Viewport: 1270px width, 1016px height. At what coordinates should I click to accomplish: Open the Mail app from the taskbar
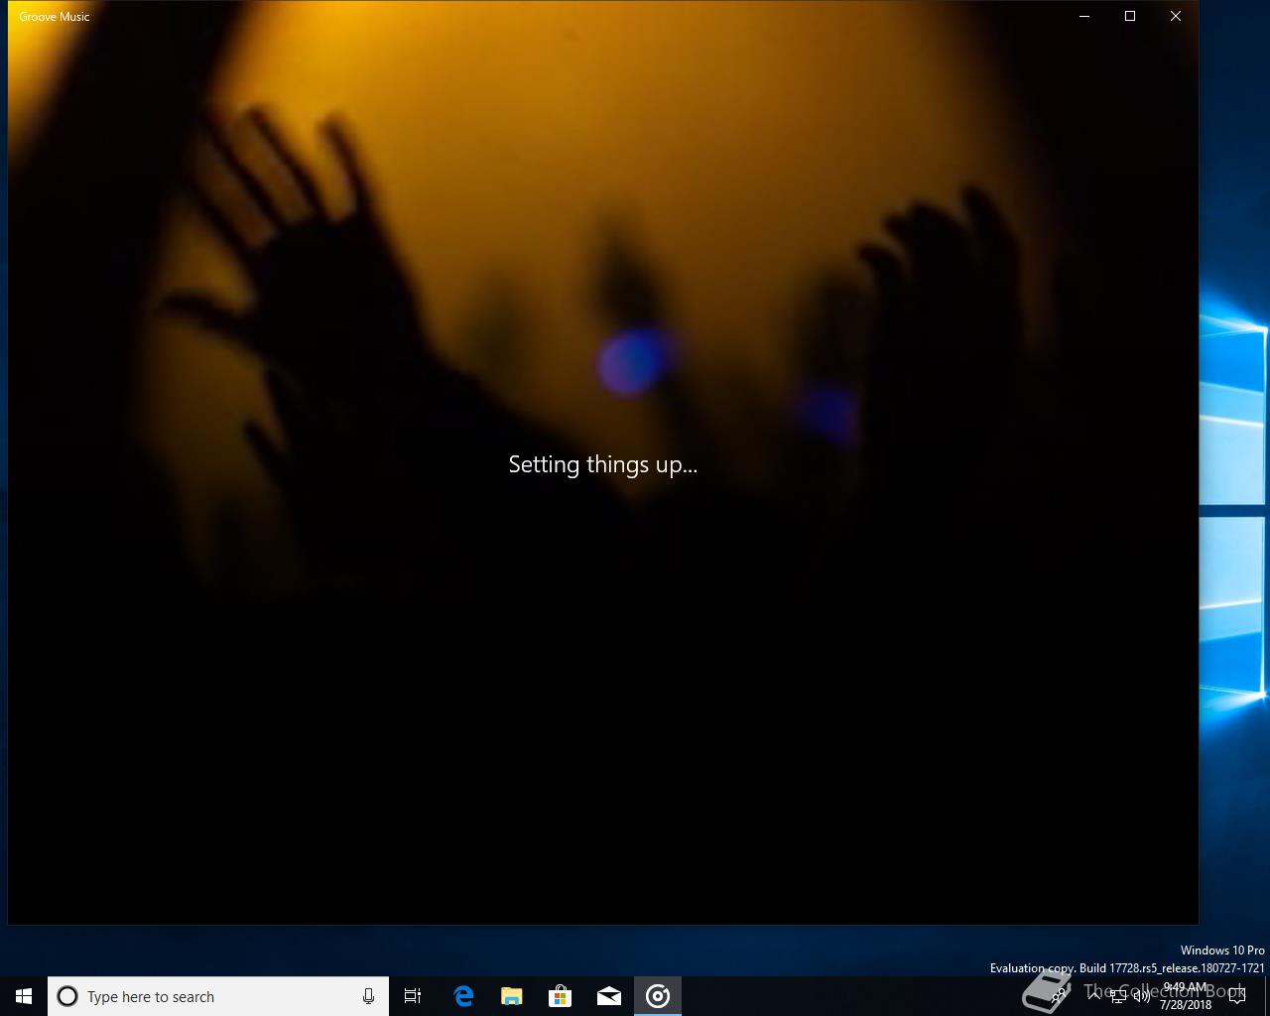pos(609,996)
